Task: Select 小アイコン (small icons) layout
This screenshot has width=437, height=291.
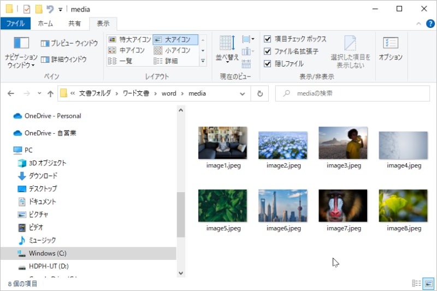Action: [172, 50]
